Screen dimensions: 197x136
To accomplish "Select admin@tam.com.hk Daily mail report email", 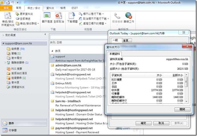I will [x=78, y=67].
